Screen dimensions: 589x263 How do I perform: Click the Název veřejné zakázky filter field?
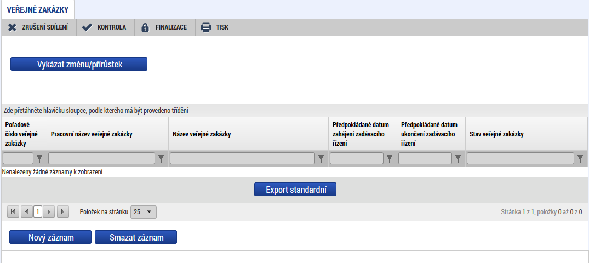click(242, 159)
